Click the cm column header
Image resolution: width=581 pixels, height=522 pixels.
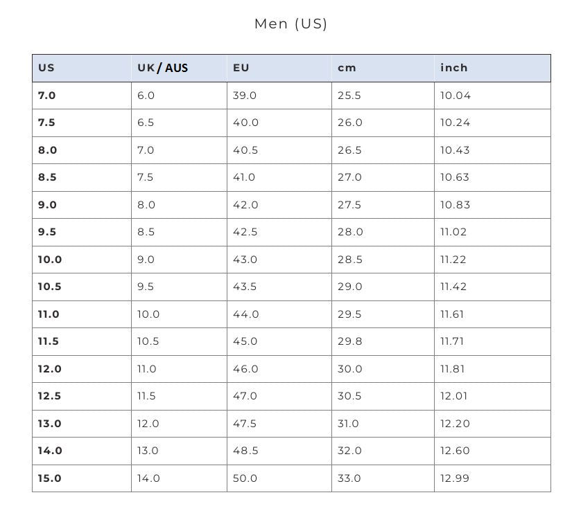coord(347,68)
